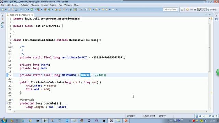Maximize the editor area

(x=210, y=14)
